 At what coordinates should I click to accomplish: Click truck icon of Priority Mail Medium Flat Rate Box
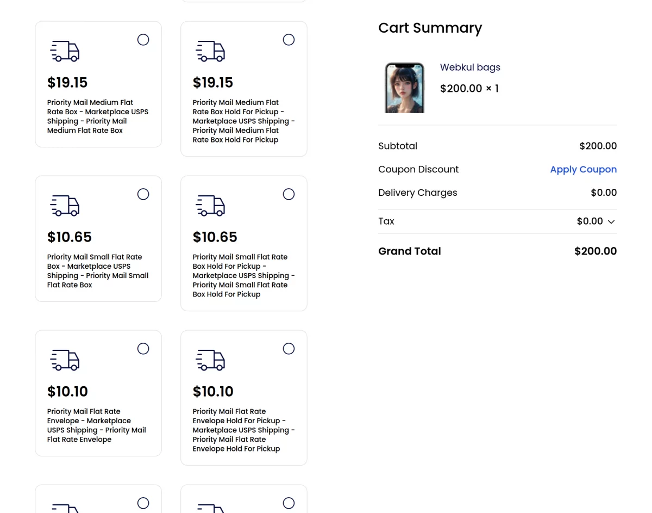click(65, 51)
